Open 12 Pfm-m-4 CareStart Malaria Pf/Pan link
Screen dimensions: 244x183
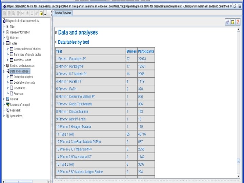point(78,142)
